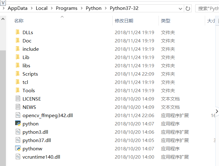Select the Scripts folder icon
The image size is (219, 166).
[x=18, y=74]
